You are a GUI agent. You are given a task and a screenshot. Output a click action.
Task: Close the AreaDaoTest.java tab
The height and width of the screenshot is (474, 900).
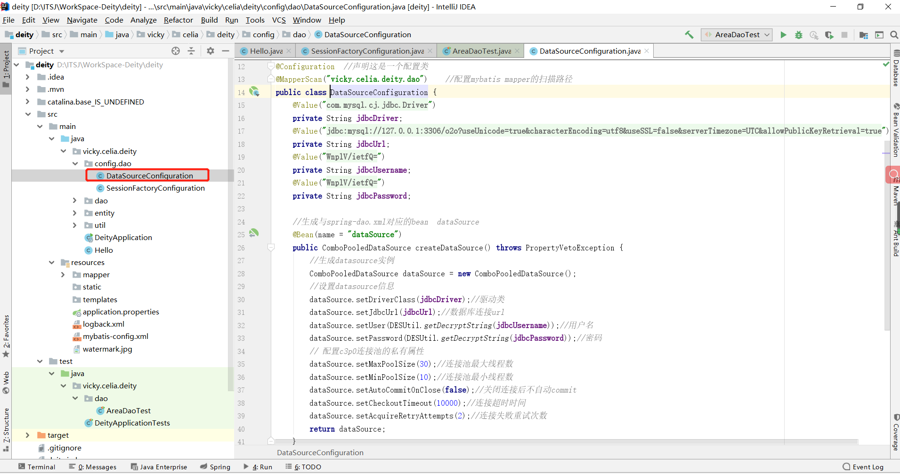(517, 51)
